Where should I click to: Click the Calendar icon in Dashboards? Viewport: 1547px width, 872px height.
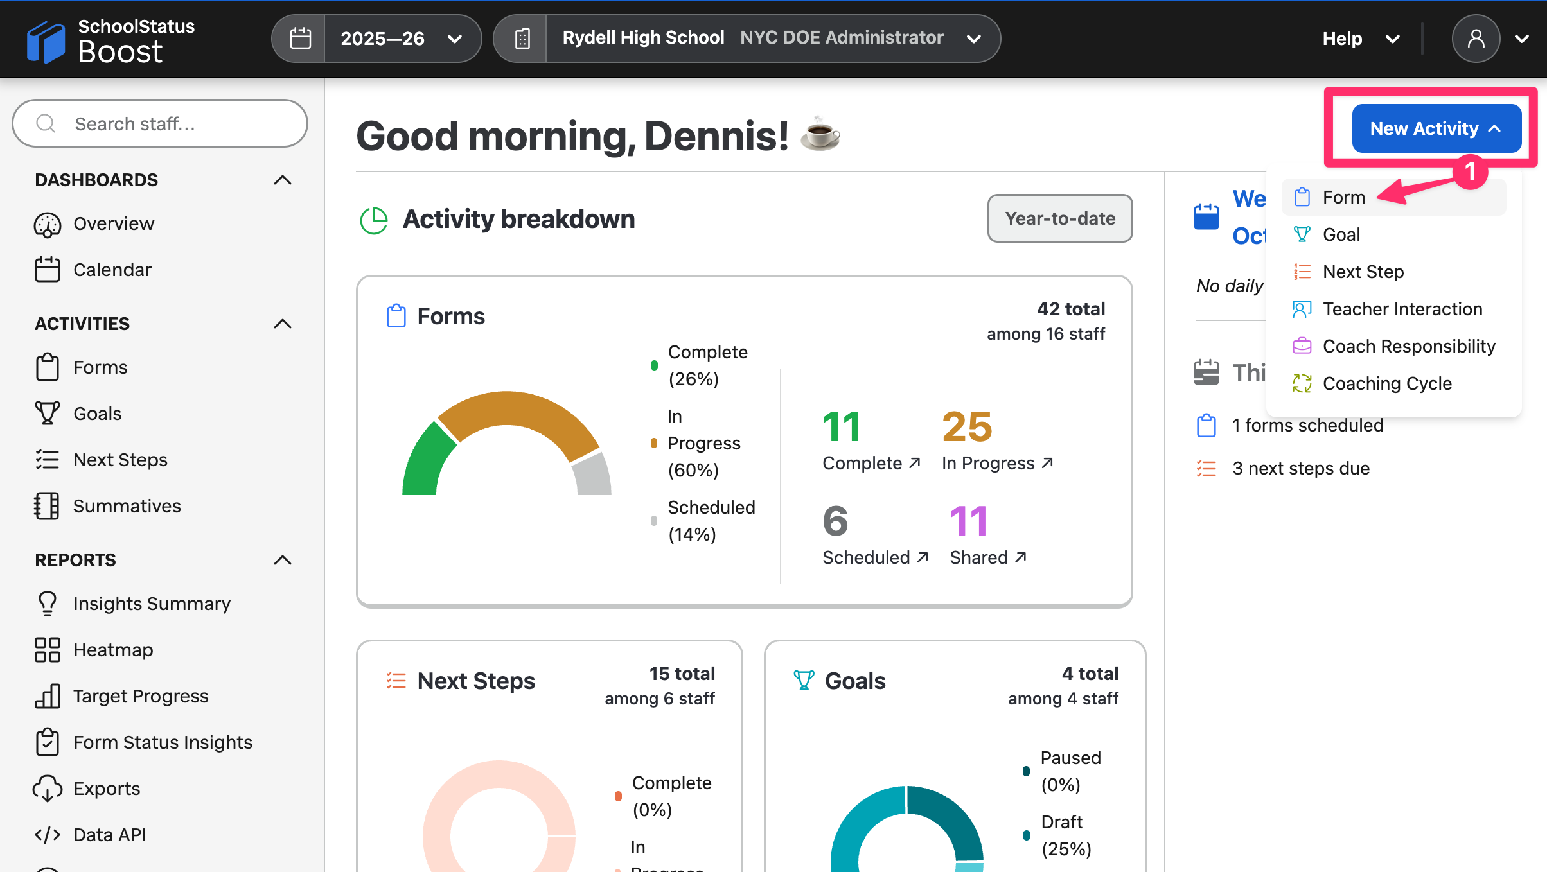tap(48, 270)
